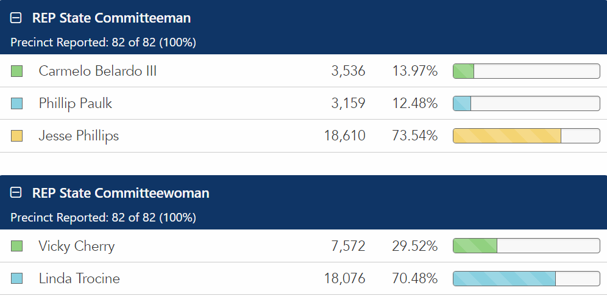Viewport: 607px width, 296px height.
Task: Click Vicky Cherry's green percentage bar
Action: [x=475, y=246]
